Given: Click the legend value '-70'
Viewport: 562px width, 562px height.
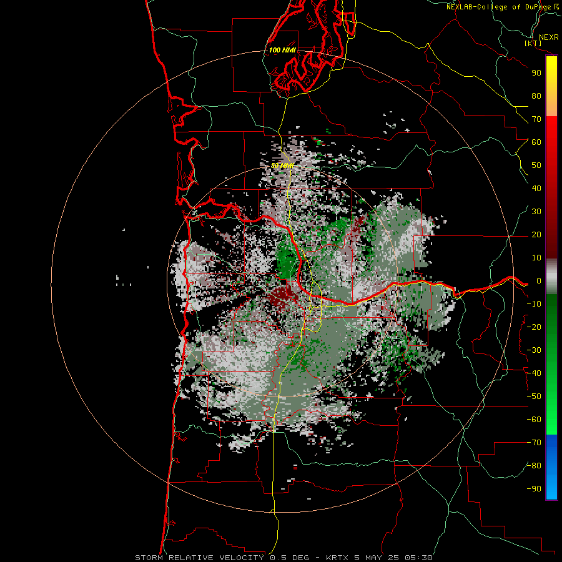Looking at the screenshot, I should click(534, 443).
